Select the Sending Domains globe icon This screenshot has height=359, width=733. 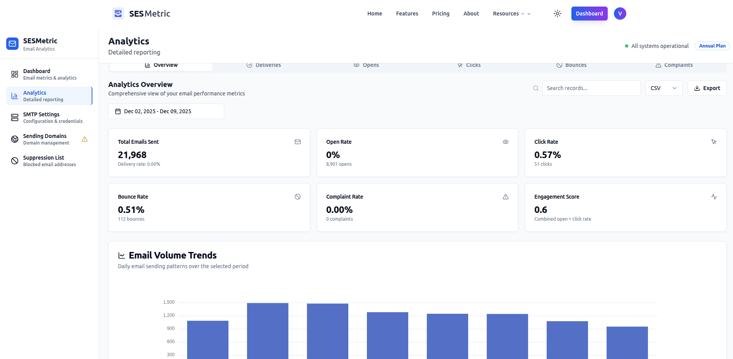point(14,139)
